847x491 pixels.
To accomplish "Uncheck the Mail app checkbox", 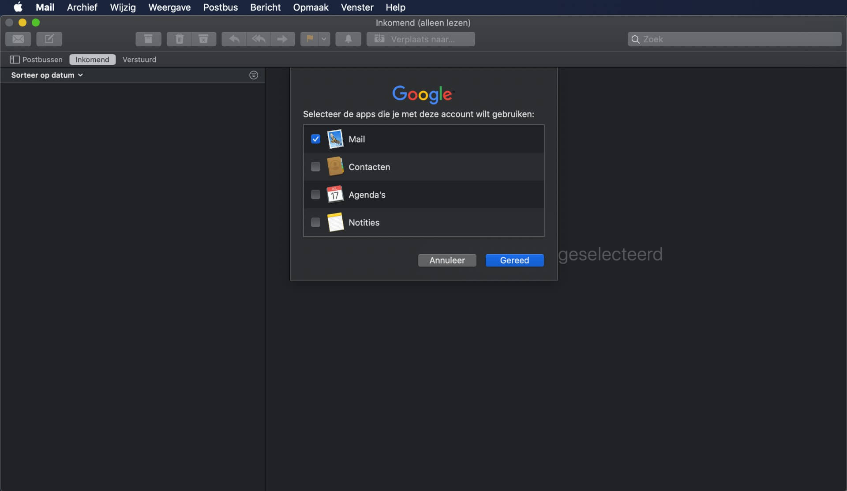I will [315, 139].
